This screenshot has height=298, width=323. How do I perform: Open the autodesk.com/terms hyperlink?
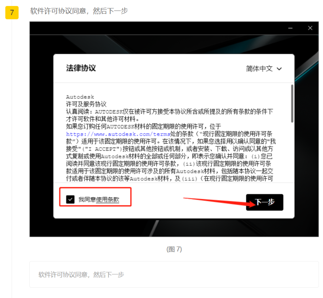[118, 134]
